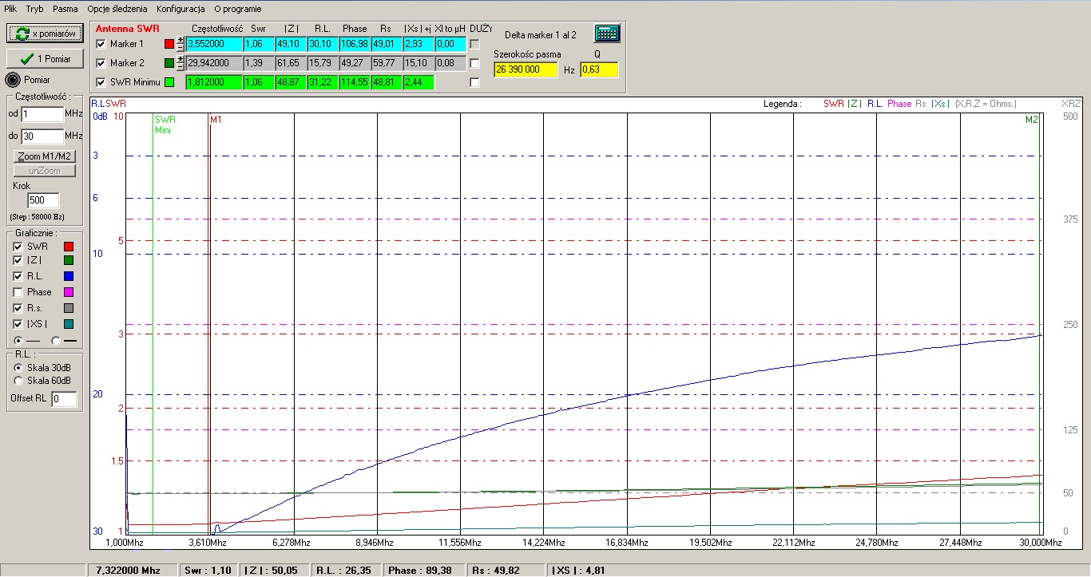Click the Pomiar indicator lamp icon
The width and height of the screenshot is (1091, 577).
coord(12,80)
